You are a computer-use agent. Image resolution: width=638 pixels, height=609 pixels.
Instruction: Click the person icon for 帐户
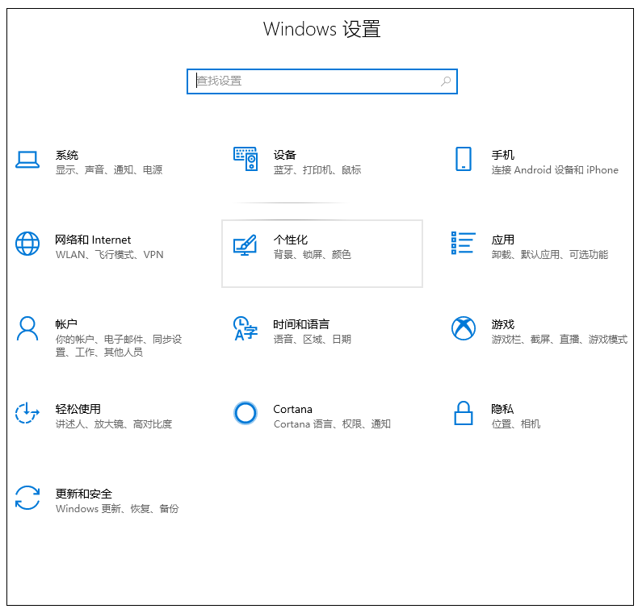point(27,328)
